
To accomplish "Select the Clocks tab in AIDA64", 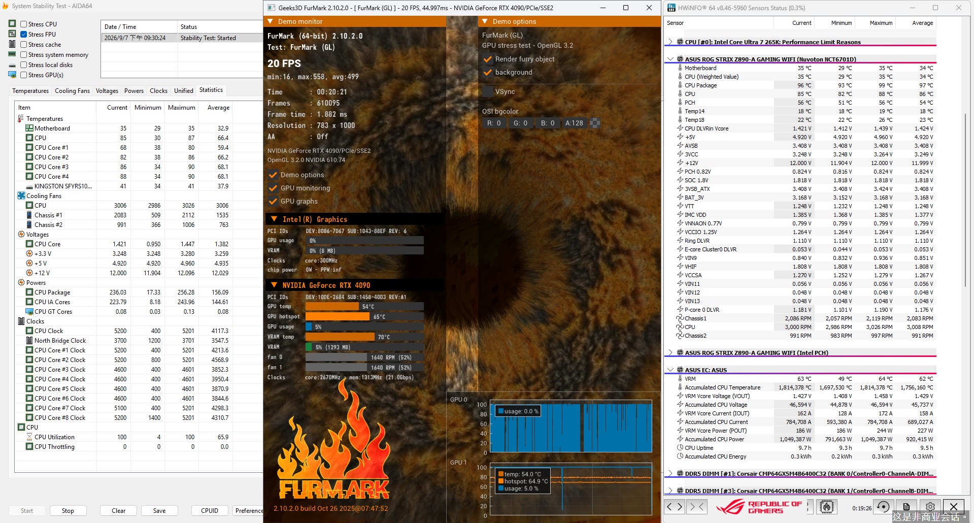I will [x=158, y=91].
